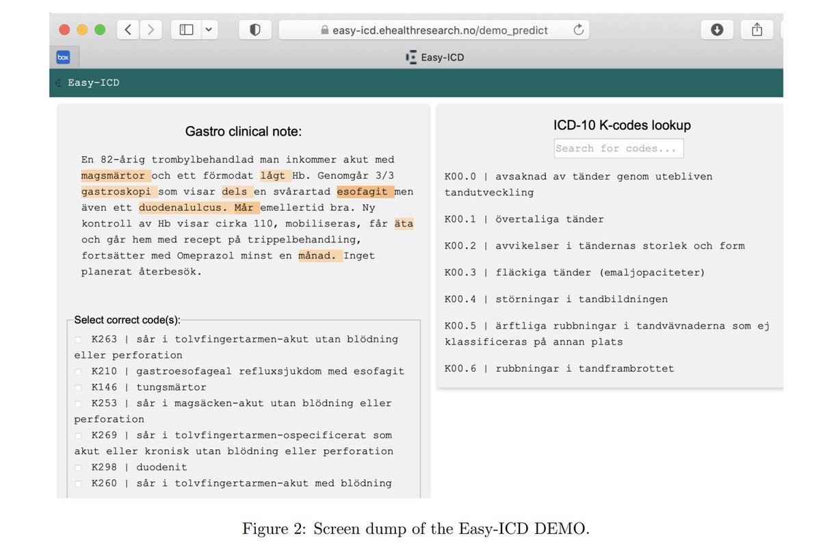The height and width of the screenshot is (545, 821).
Task: Click the highlighted word månad
Action: pyautogui.click(x=320, y=256)
